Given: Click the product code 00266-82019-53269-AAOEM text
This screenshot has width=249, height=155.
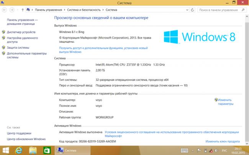Looking at the screenshot, I should (x=97, y=141).
